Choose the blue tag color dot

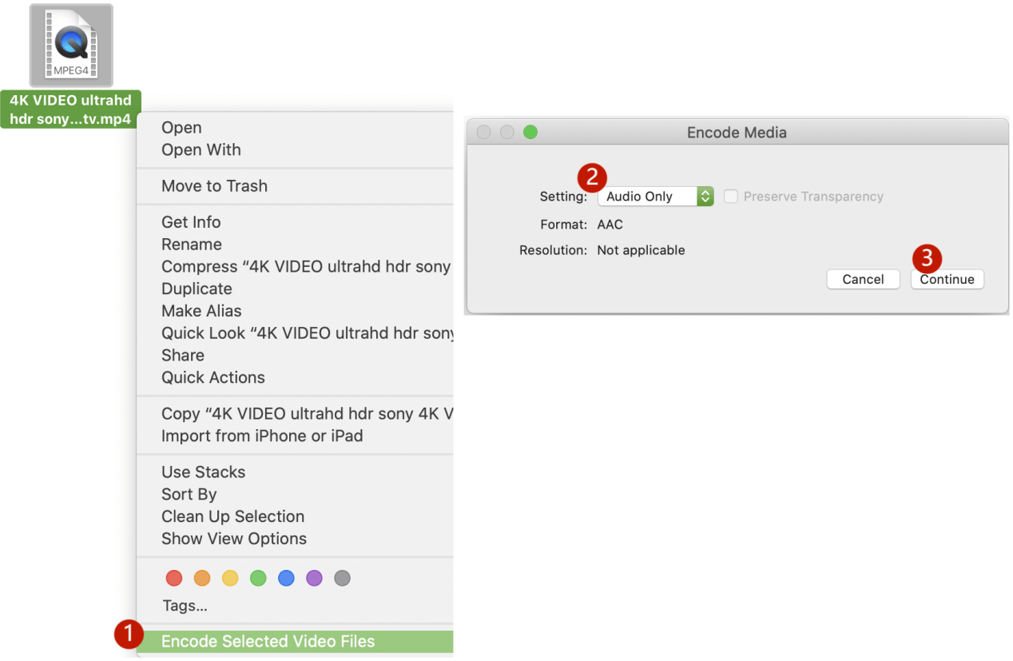tap(286, 578)
